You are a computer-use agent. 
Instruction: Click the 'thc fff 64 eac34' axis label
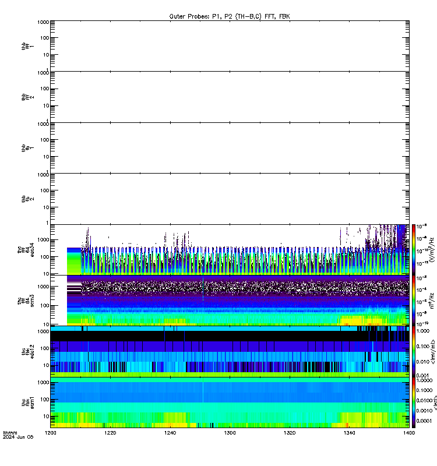(x=26, y=250)
